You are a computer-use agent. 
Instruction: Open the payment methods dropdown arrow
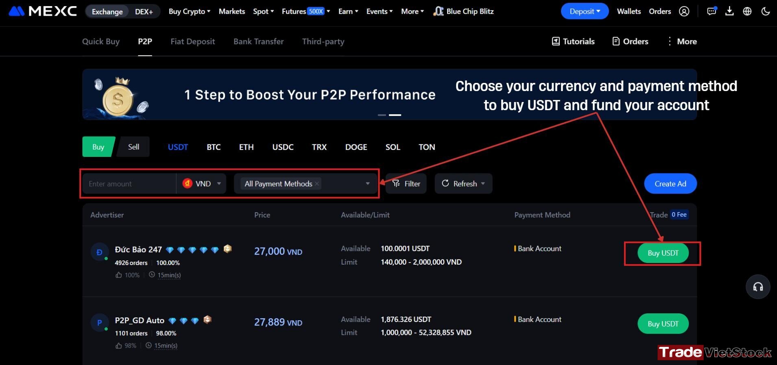(368, 183)
